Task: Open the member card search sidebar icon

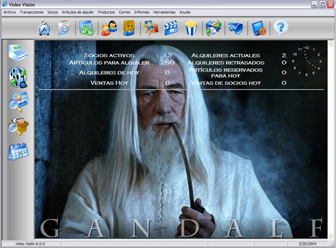Action: click(x=18, y=102)
